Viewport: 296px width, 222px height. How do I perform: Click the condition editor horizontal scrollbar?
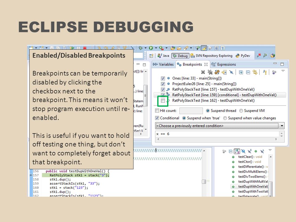[x=217, y=139]
